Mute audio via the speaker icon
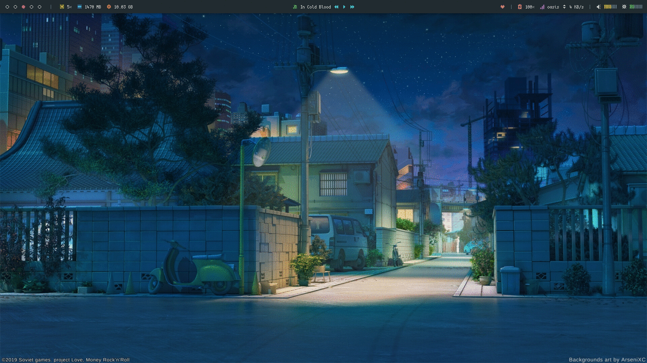 (x=599, y=7)
